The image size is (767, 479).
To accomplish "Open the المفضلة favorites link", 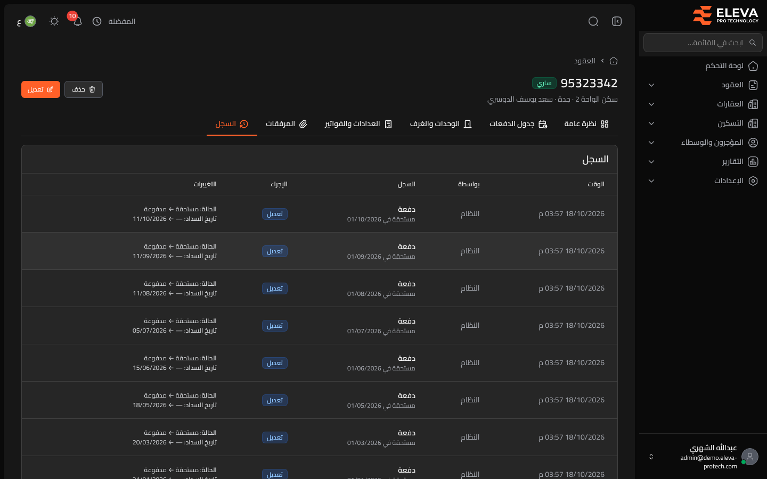I will tap(122, 21).
